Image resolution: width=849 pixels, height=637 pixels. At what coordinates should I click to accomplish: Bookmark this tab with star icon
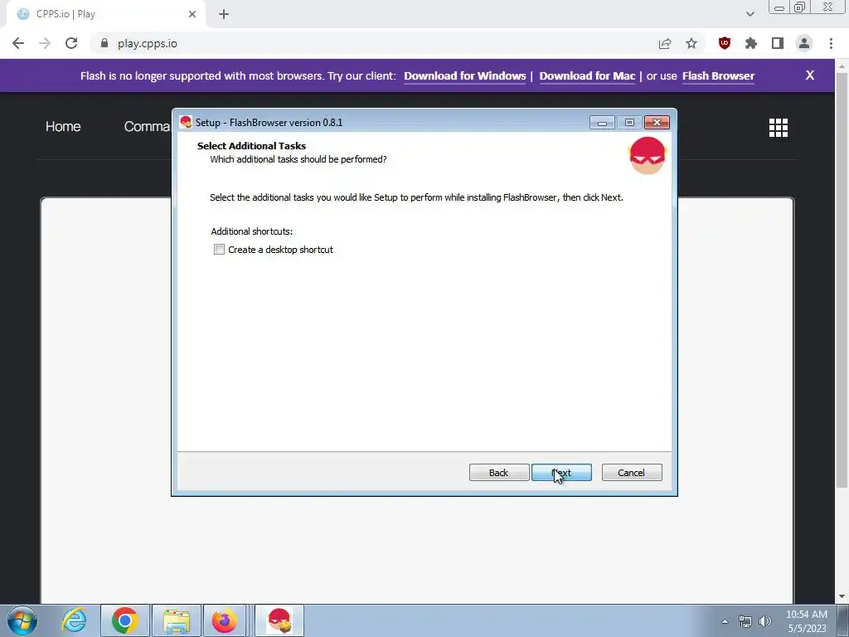click(691, 43)
